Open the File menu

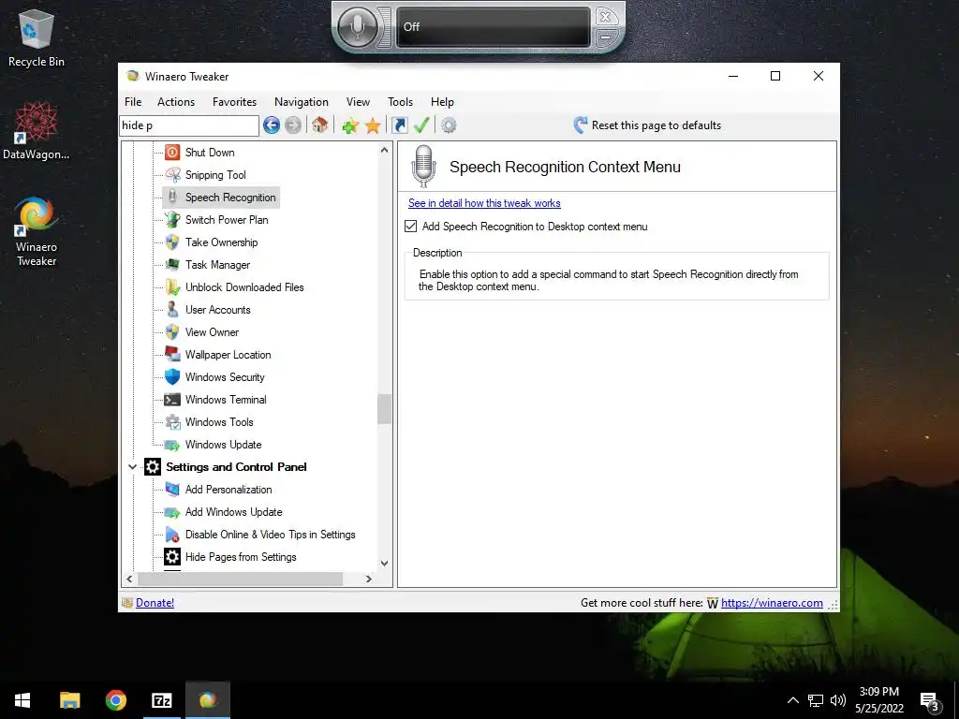click(133, 102)
